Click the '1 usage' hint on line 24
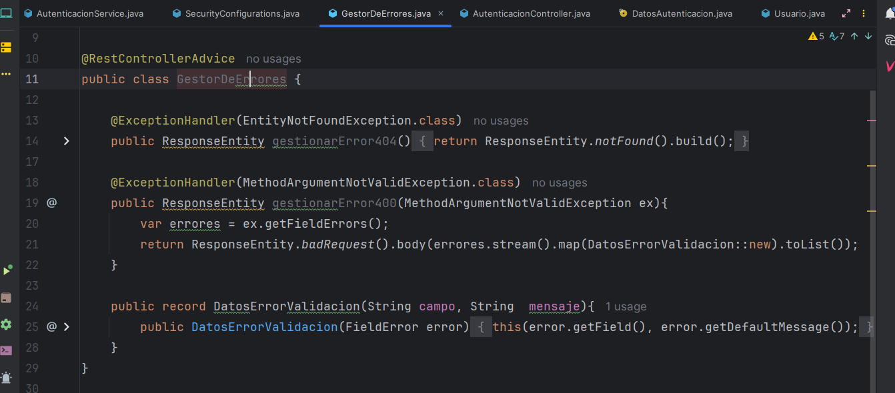Viewport: 895px width, 393px height. [626, 307]
